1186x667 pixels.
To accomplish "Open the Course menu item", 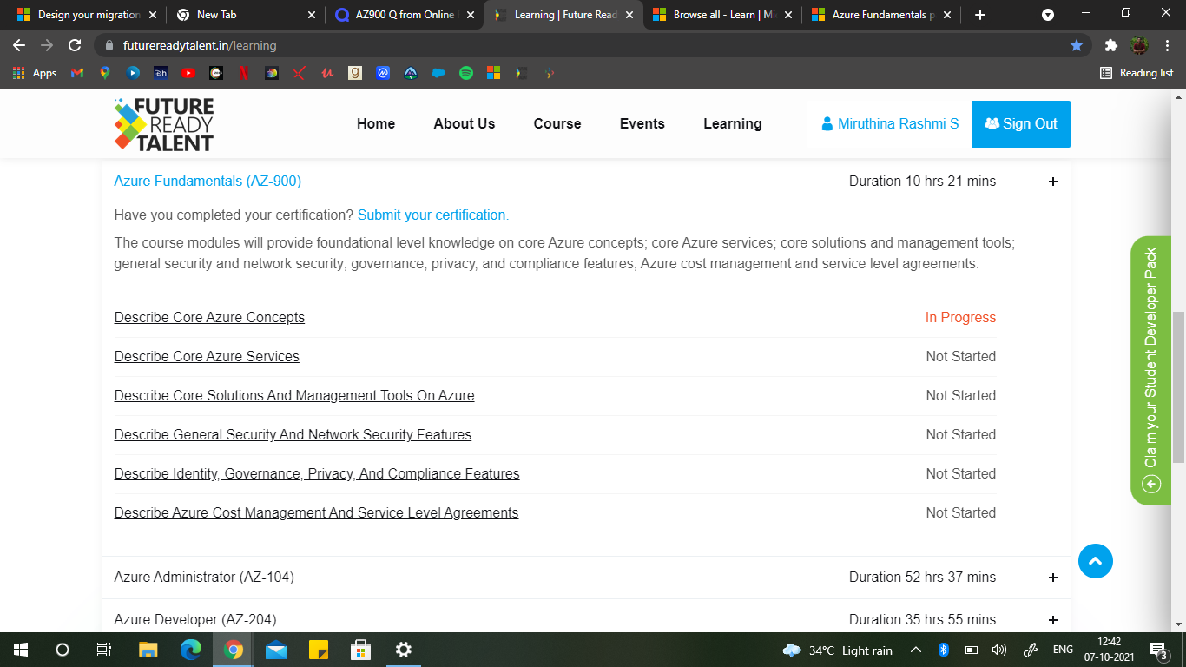I will pyautogui.click(x=557, y=123).
